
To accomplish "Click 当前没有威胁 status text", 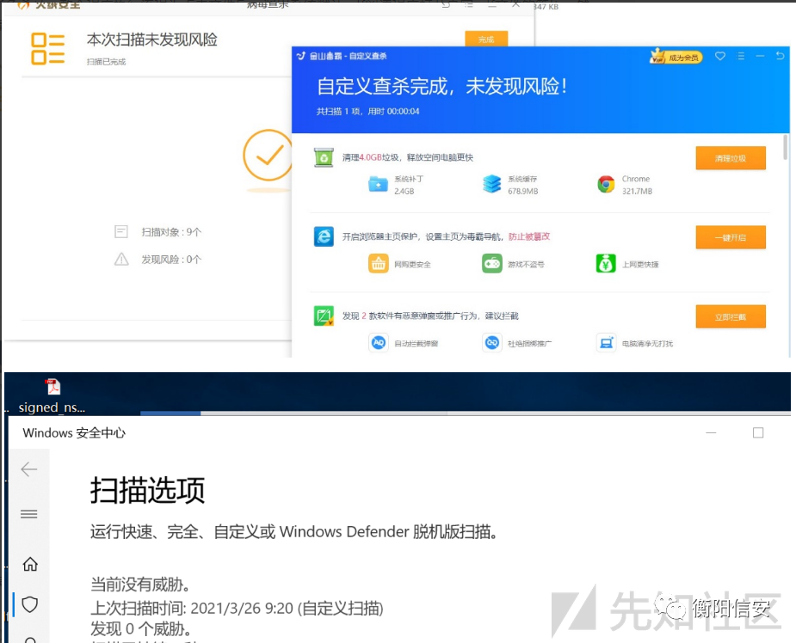I will (x=142, y=585).
